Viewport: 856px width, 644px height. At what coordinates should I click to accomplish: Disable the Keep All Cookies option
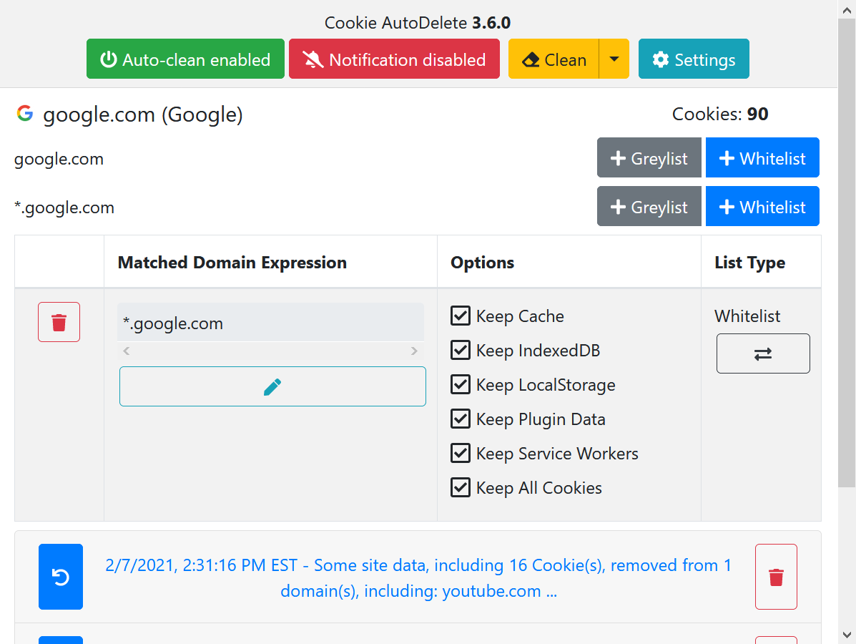click(x=461, y=487)
